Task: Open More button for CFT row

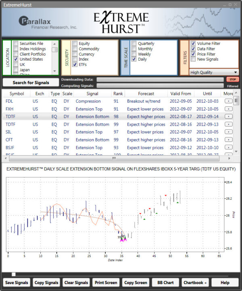Action: pos(228,139)
